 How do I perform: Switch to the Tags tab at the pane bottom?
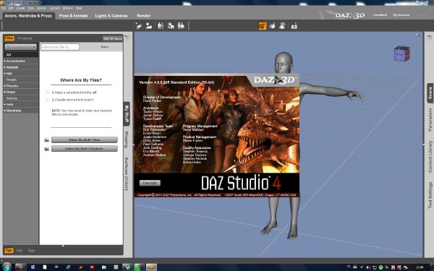31,251
